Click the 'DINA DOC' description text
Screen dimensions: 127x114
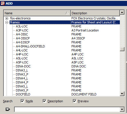[x=79, y=66]
